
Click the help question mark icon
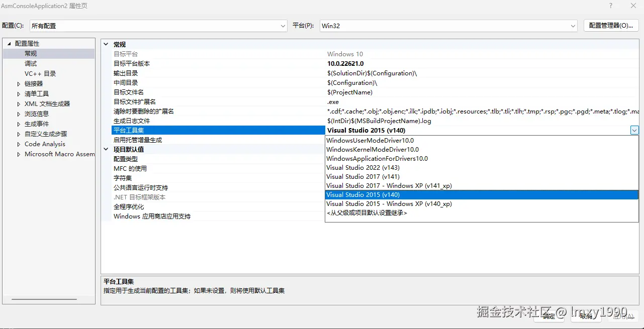(611, 6)
